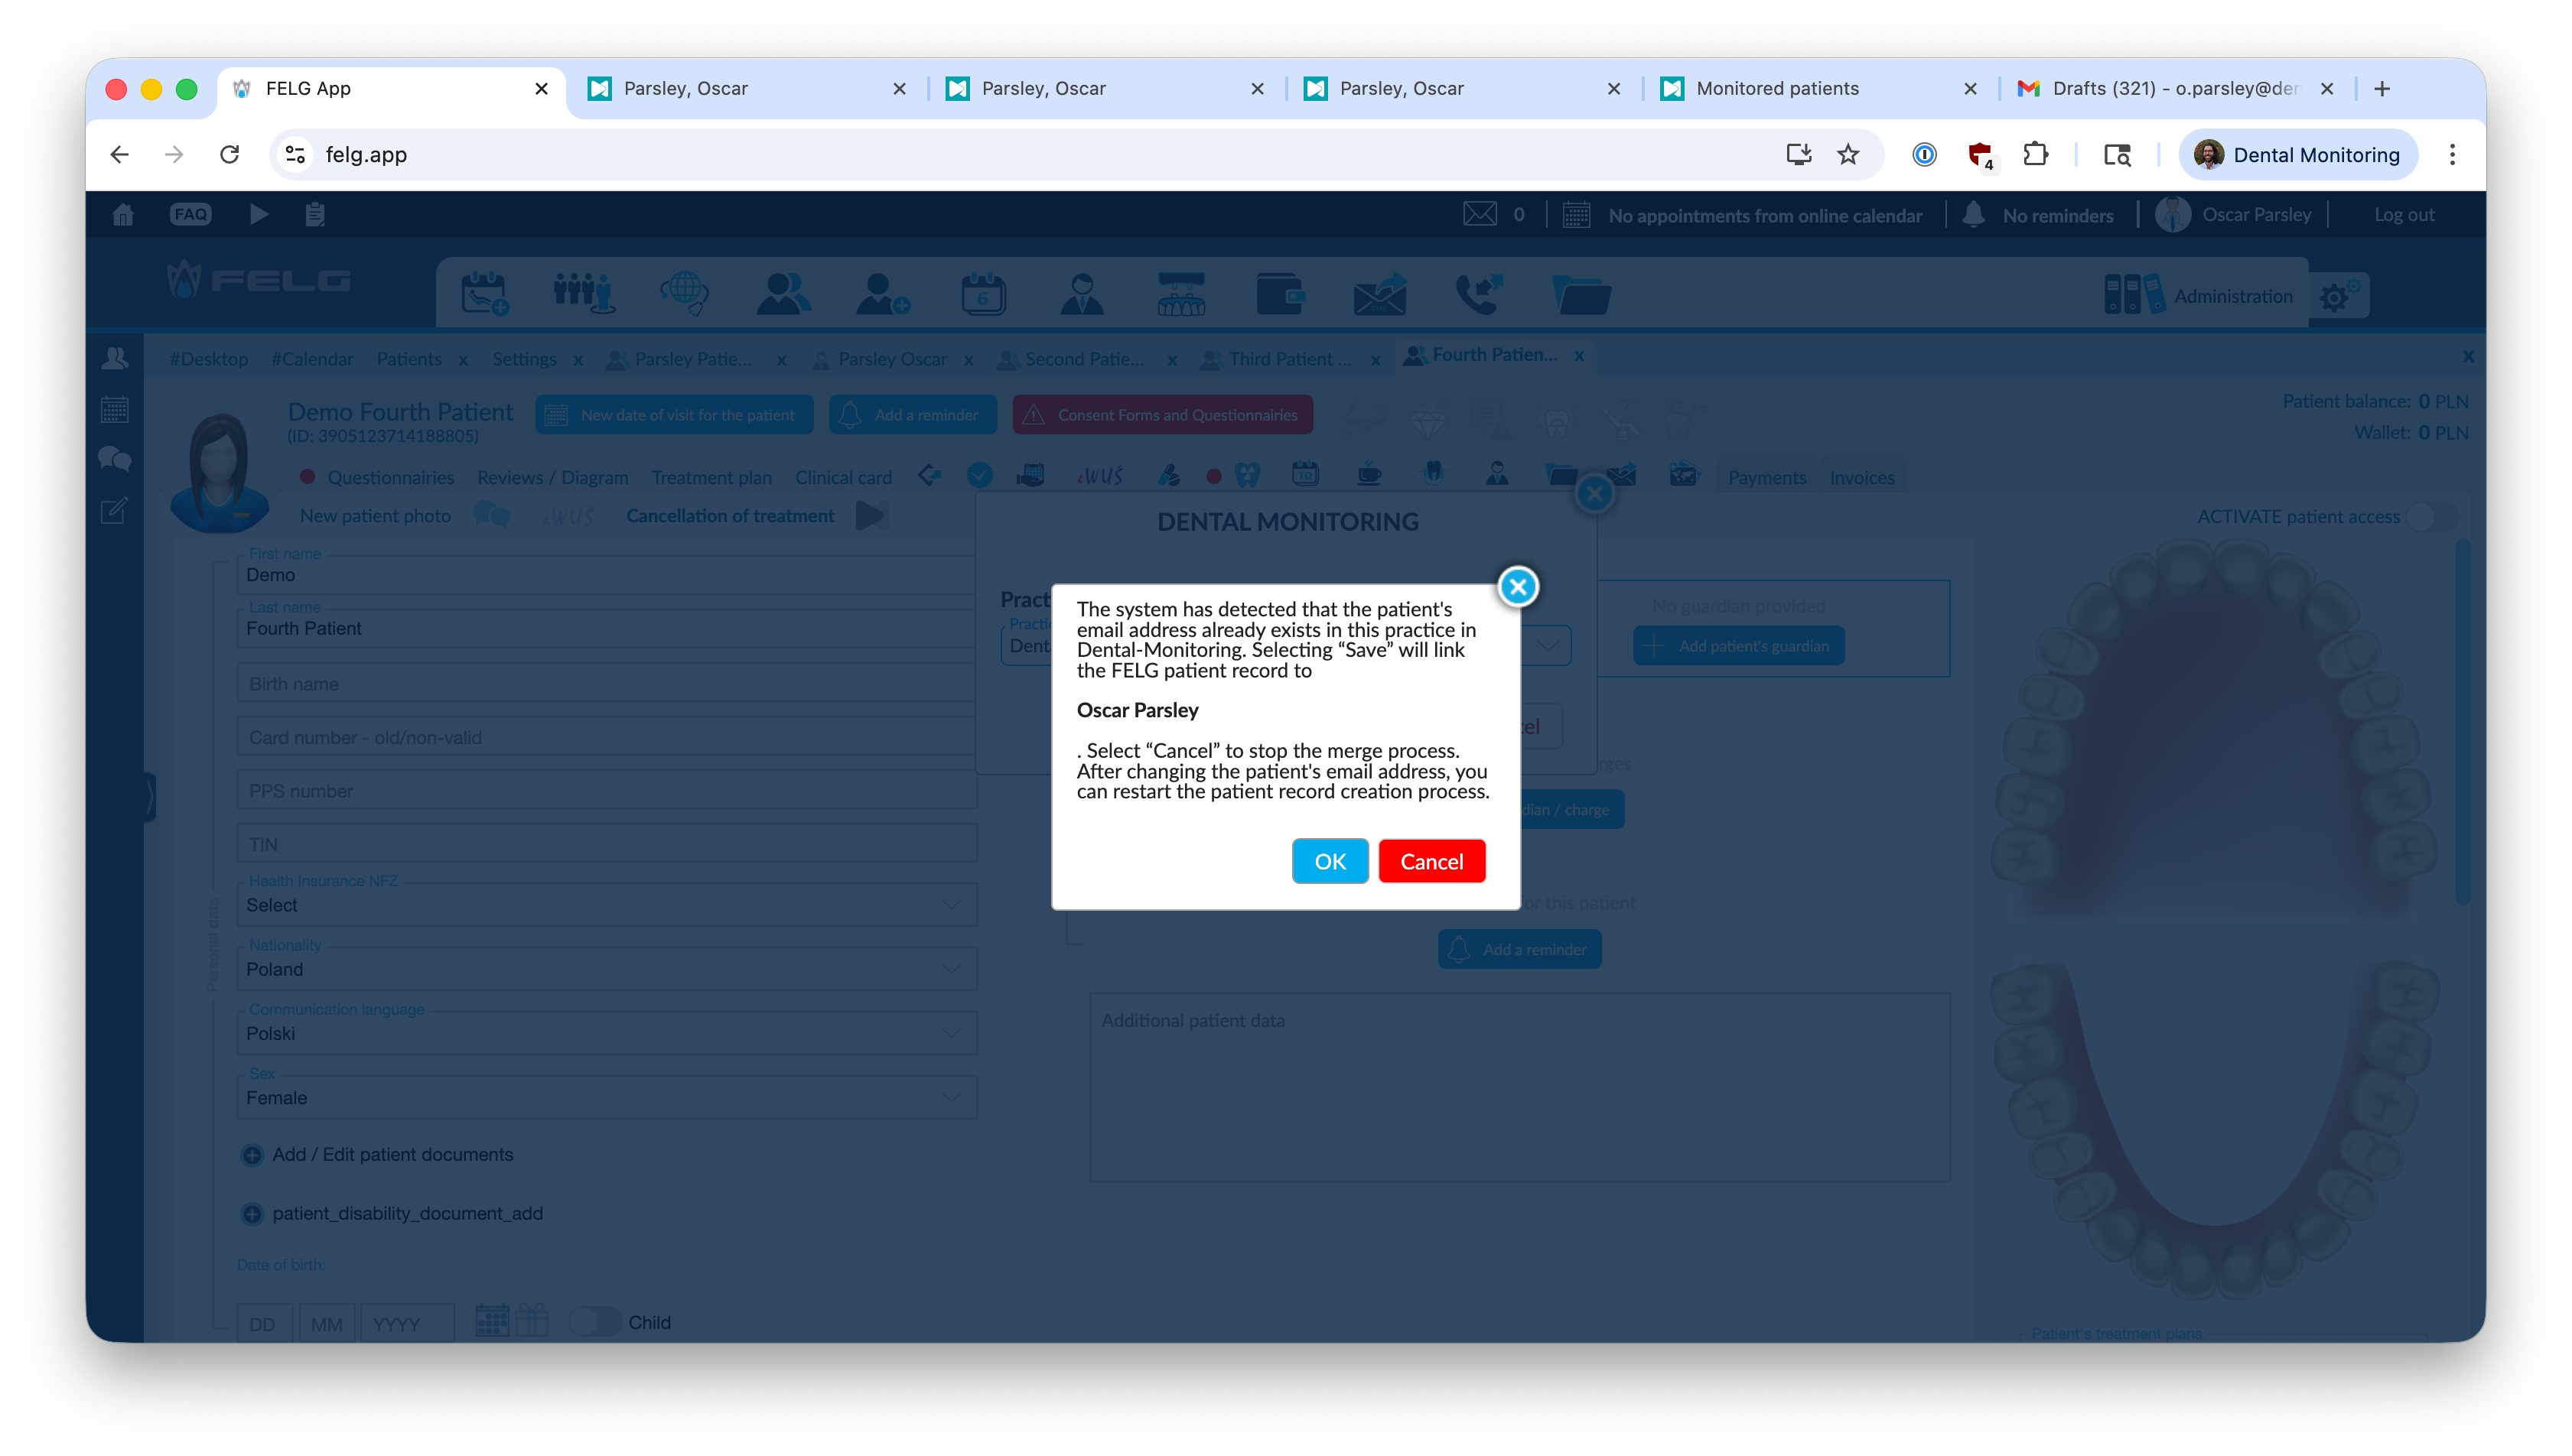Bookmark this page with the star icon
Image resolution: width=2572 pixels, height=1456 pixels.
[1848, 154]
